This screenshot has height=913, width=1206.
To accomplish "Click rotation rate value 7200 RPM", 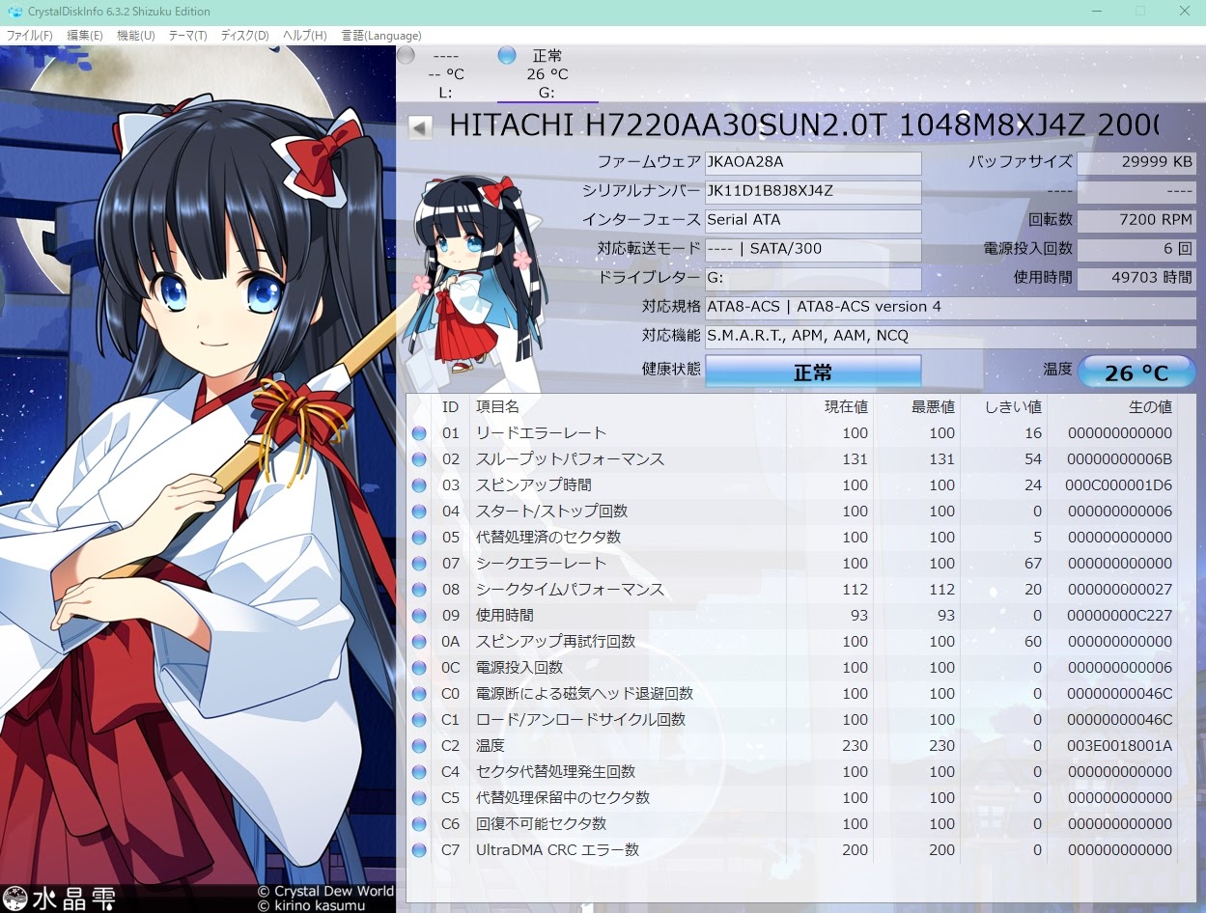I will (x=1136, y=220).
